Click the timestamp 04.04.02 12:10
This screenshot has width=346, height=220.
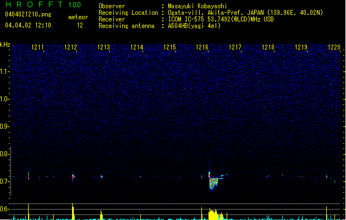28,25
